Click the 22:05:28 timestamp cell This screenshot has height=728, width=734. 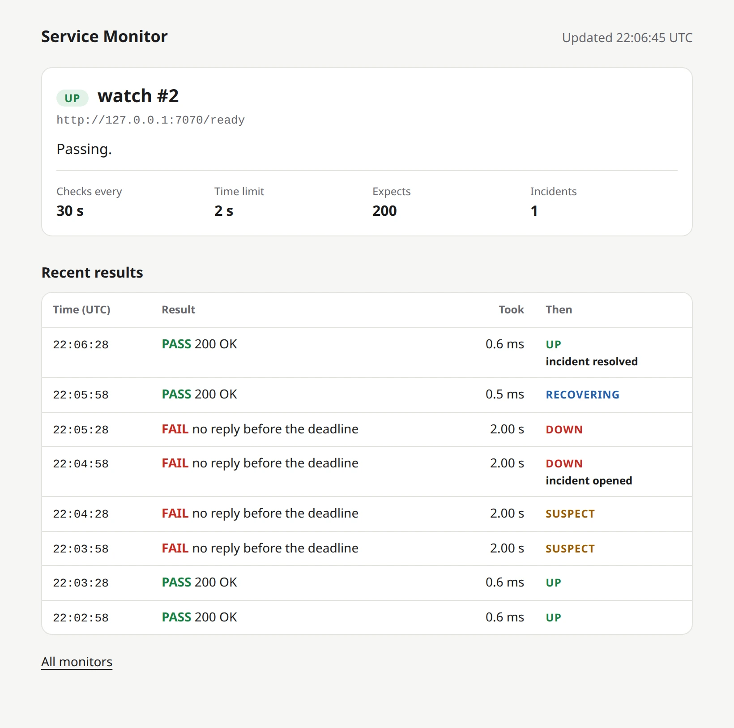(x=81, y=430)
